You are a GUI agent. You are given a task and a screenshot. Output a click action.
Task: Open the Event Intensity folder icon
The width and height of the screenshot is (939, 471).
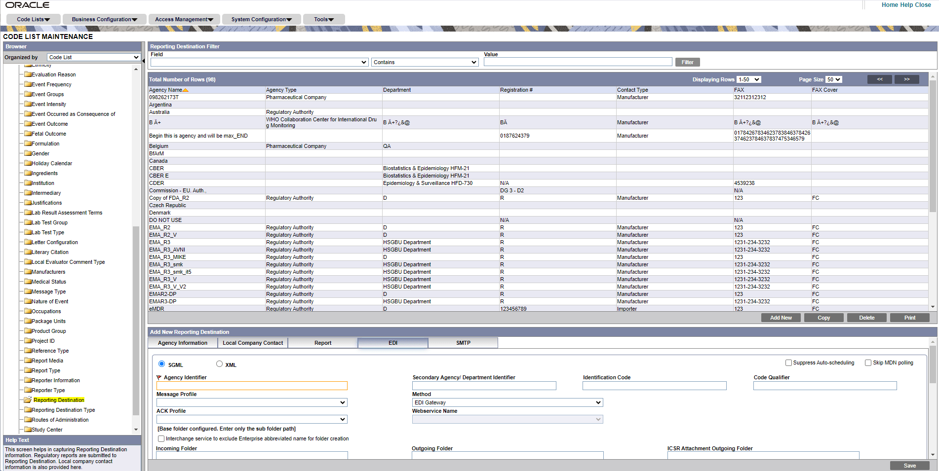point(28,104)
